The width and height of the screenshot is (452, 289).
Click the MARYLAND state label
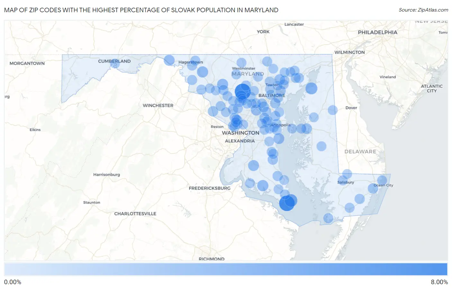pyautogui.click(x=248, y=74)
